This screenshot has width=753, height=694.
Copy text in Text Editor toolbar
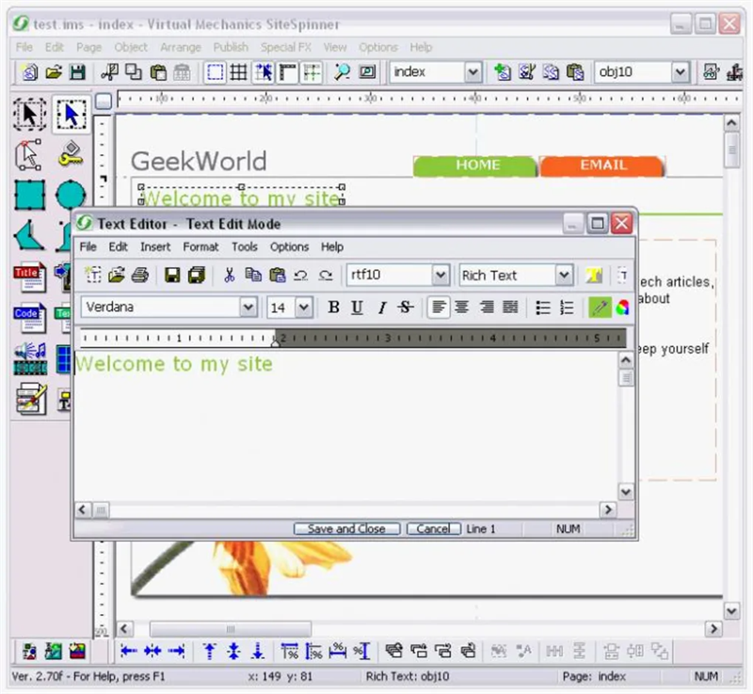253,276
